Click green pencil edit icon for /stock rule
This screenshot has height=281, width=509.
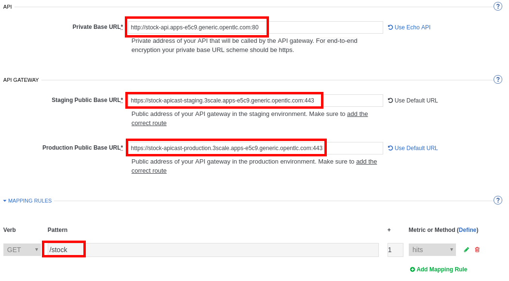(466, 250)
